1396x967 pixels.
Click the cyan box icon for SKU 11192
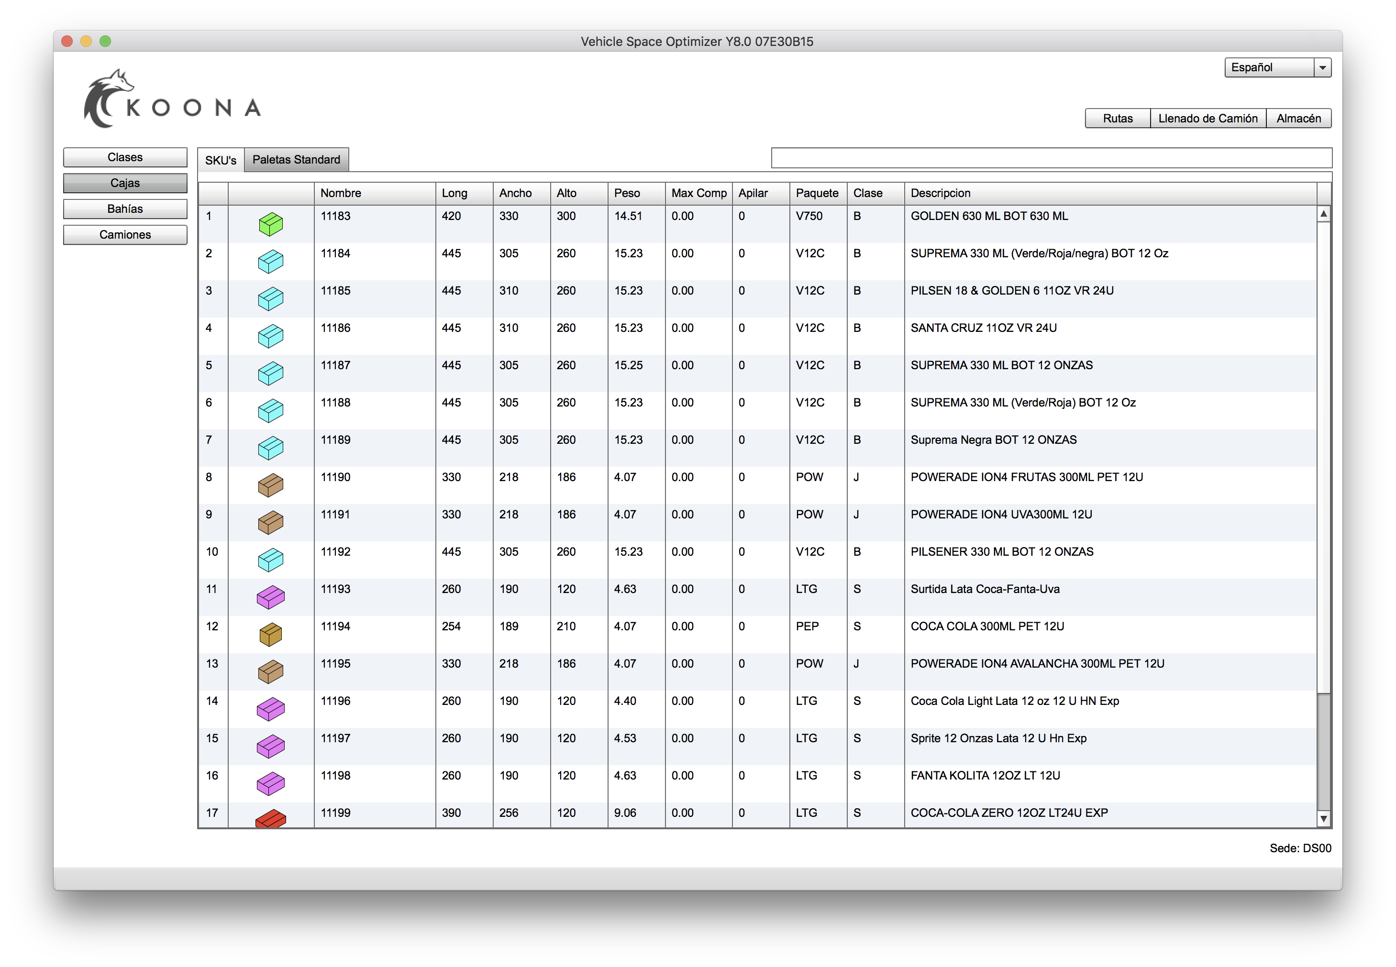pyautogui.click(x=270, y=560)
